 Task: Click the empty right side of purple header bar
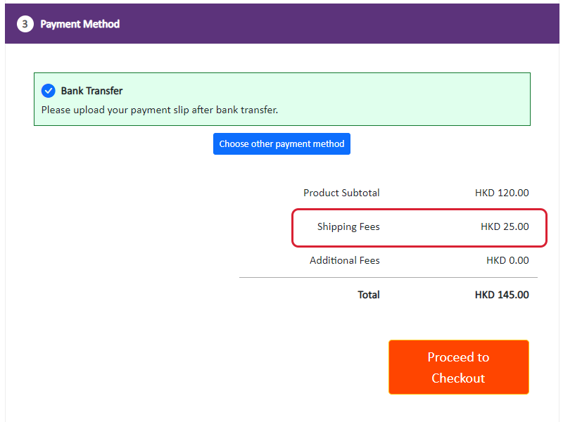[x=359, y=24]
